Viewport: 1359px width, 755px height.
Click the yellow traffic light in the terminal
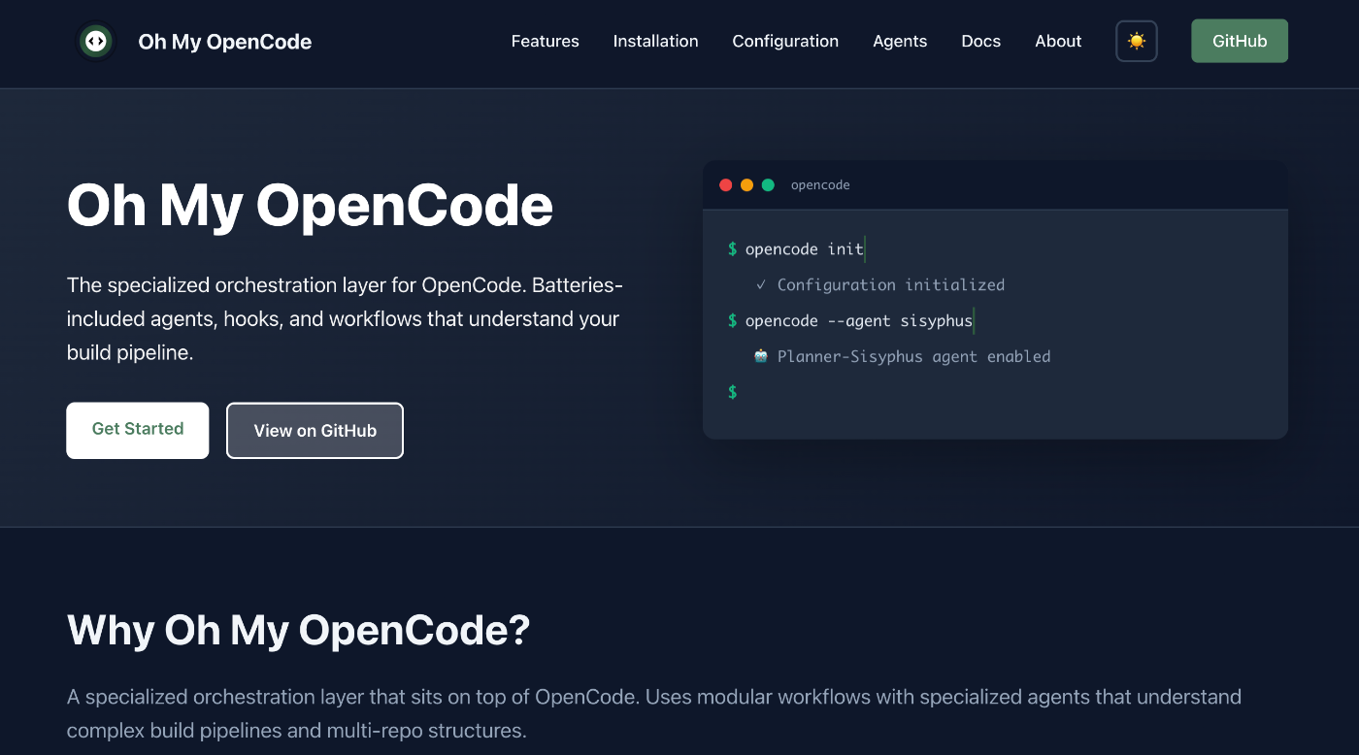747,184
